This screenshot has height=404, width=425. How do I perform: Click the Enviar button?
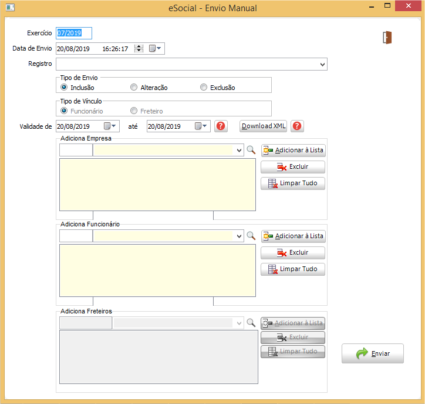point(372,353)
